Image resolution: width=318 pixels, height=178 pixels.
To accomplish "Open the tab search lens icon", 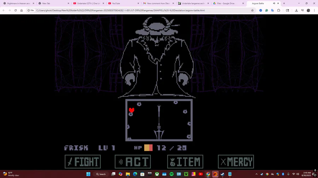I will click(x=287, y=10).
